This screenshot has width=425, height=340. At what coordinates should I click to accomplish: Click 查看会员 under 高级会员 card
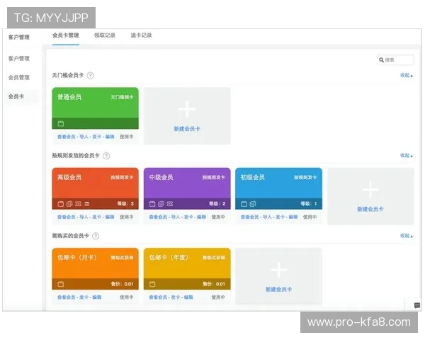[67, 217]
